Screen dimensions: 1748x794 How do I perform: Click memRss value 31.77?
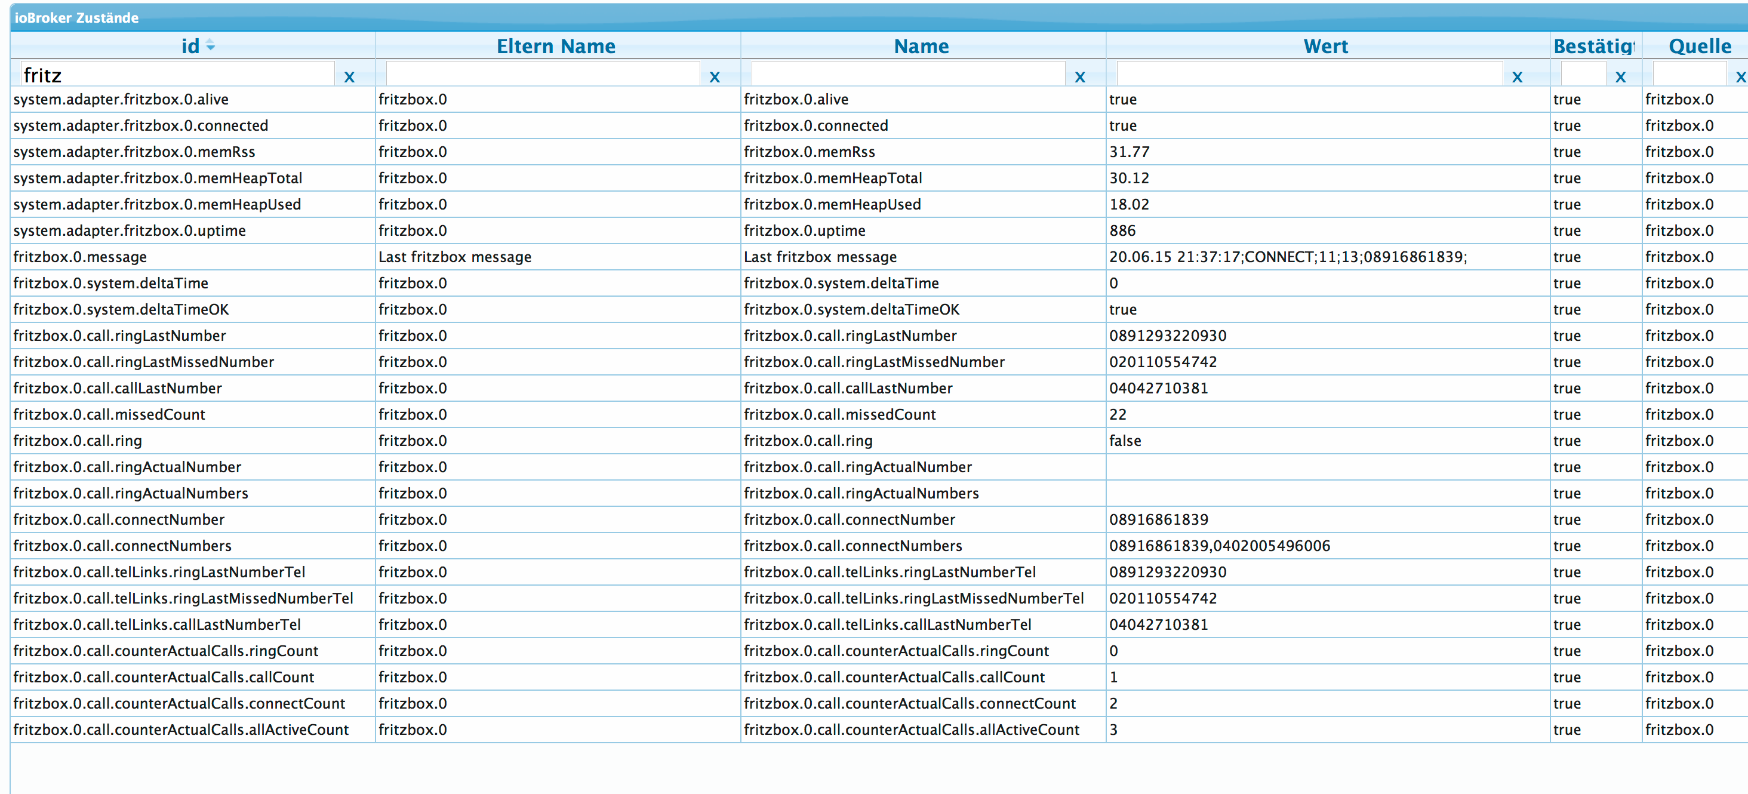point(1129,152)
